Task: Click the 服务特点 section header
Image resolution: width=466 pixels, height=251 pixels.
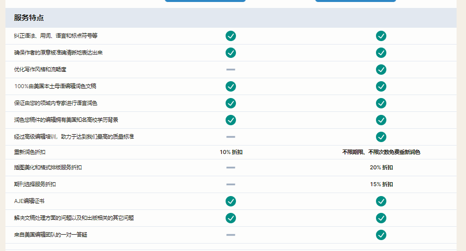Action: (x=29, y=18)
